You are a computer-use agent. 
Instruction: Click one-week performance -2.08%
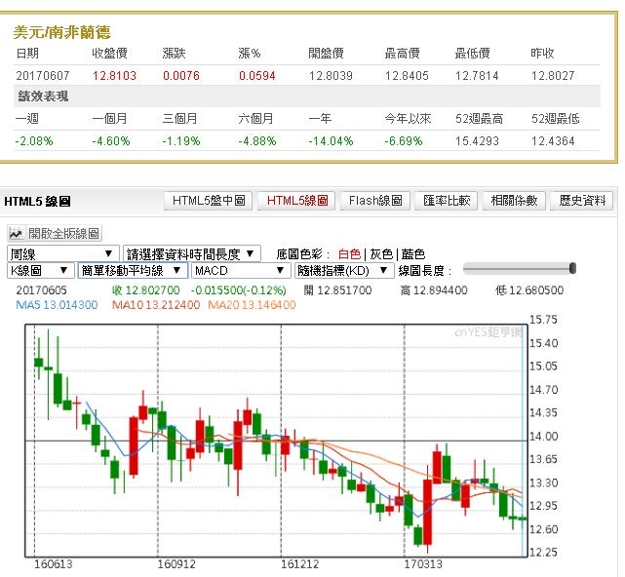pyautogui.click(x=34, y=141)
